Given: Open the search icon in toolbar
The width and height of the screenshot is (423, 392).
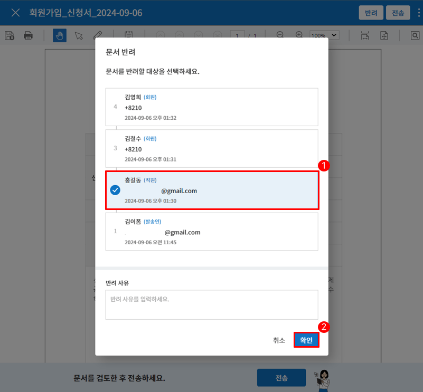Looking at the screenshot, I should (x=415, y=35).
